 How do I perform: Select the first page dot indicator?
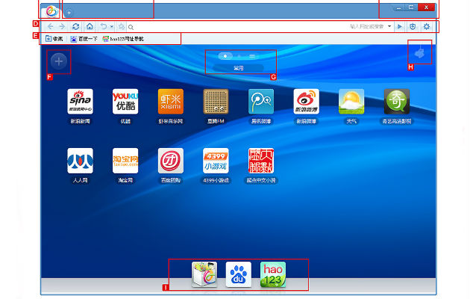(225, 56)
